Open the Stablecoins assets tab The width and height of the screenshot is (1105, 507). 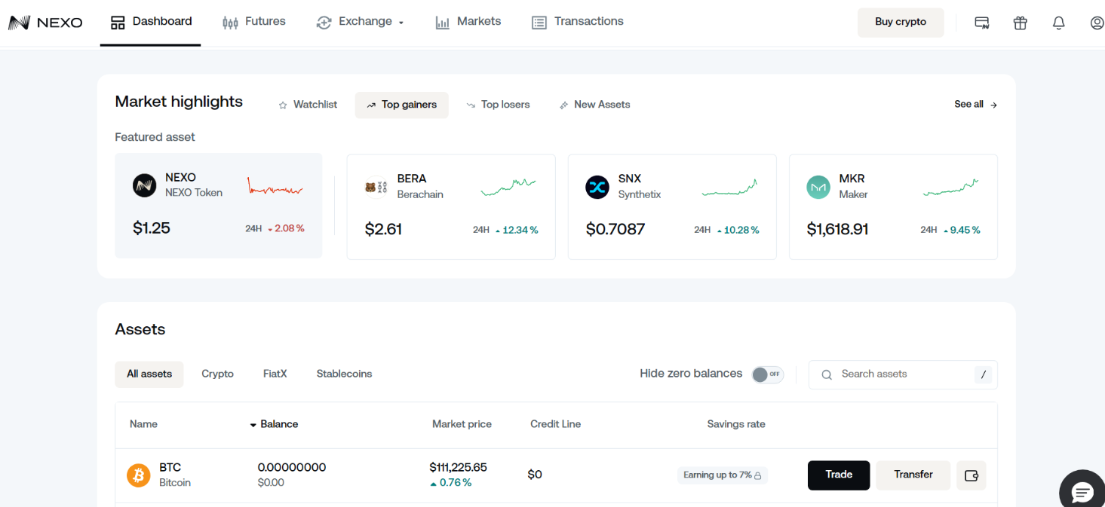click(x=344, y=374)
